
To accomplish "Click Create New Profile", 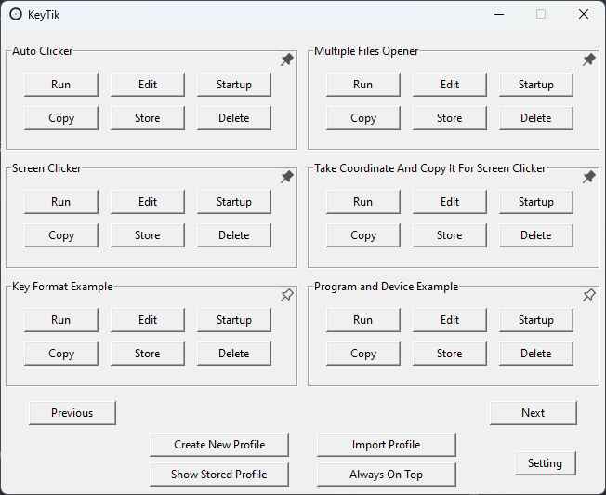I will coord(219,445).
